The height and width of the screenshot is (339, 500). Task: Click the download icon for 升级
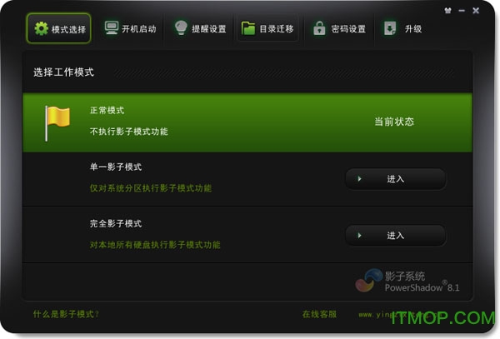tap(390, 28)
